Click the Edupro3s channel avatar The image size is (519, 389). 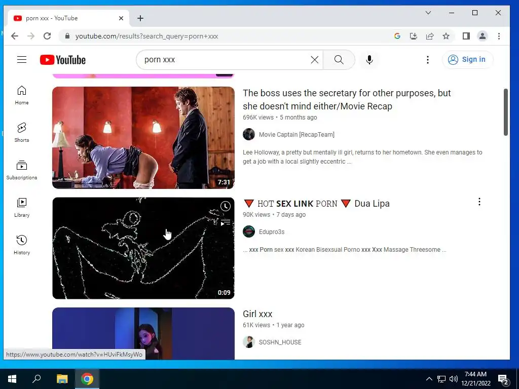[x=248, y=231]
